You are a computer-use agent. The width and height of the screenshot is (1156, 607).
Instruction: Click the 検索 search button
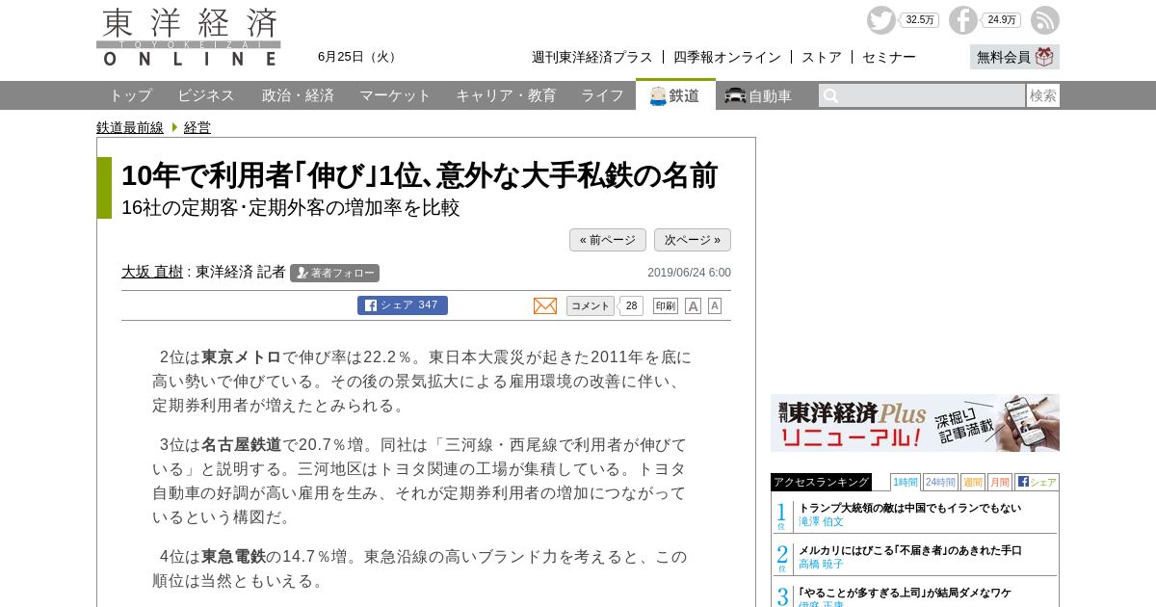pyautogui.click(x=1043, y=95)
